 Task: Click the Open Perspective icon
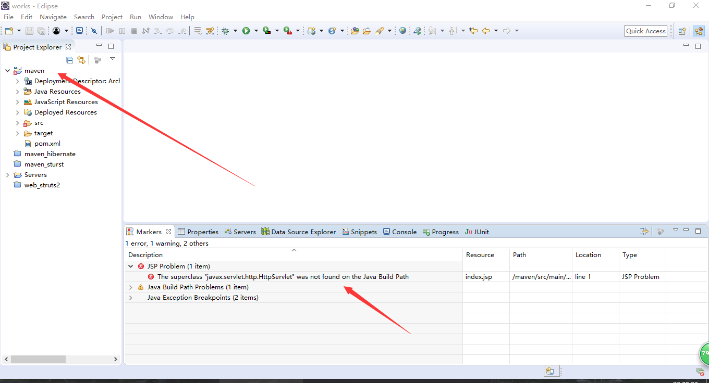point(682,31)
